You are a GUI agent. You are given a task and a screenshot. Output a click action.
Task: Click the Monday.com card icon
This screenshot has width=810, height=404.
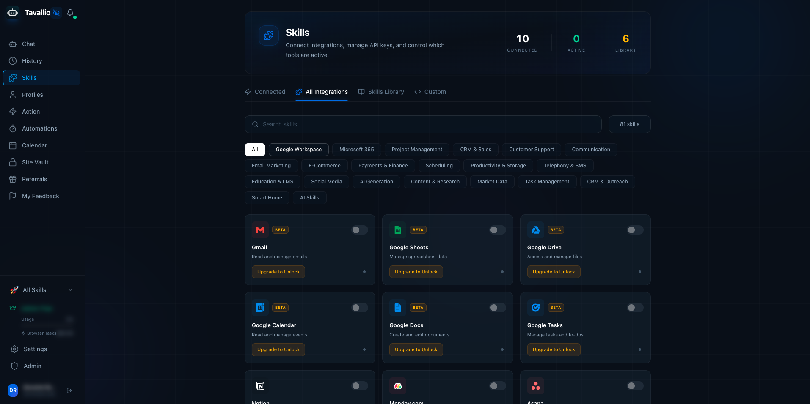398,386
